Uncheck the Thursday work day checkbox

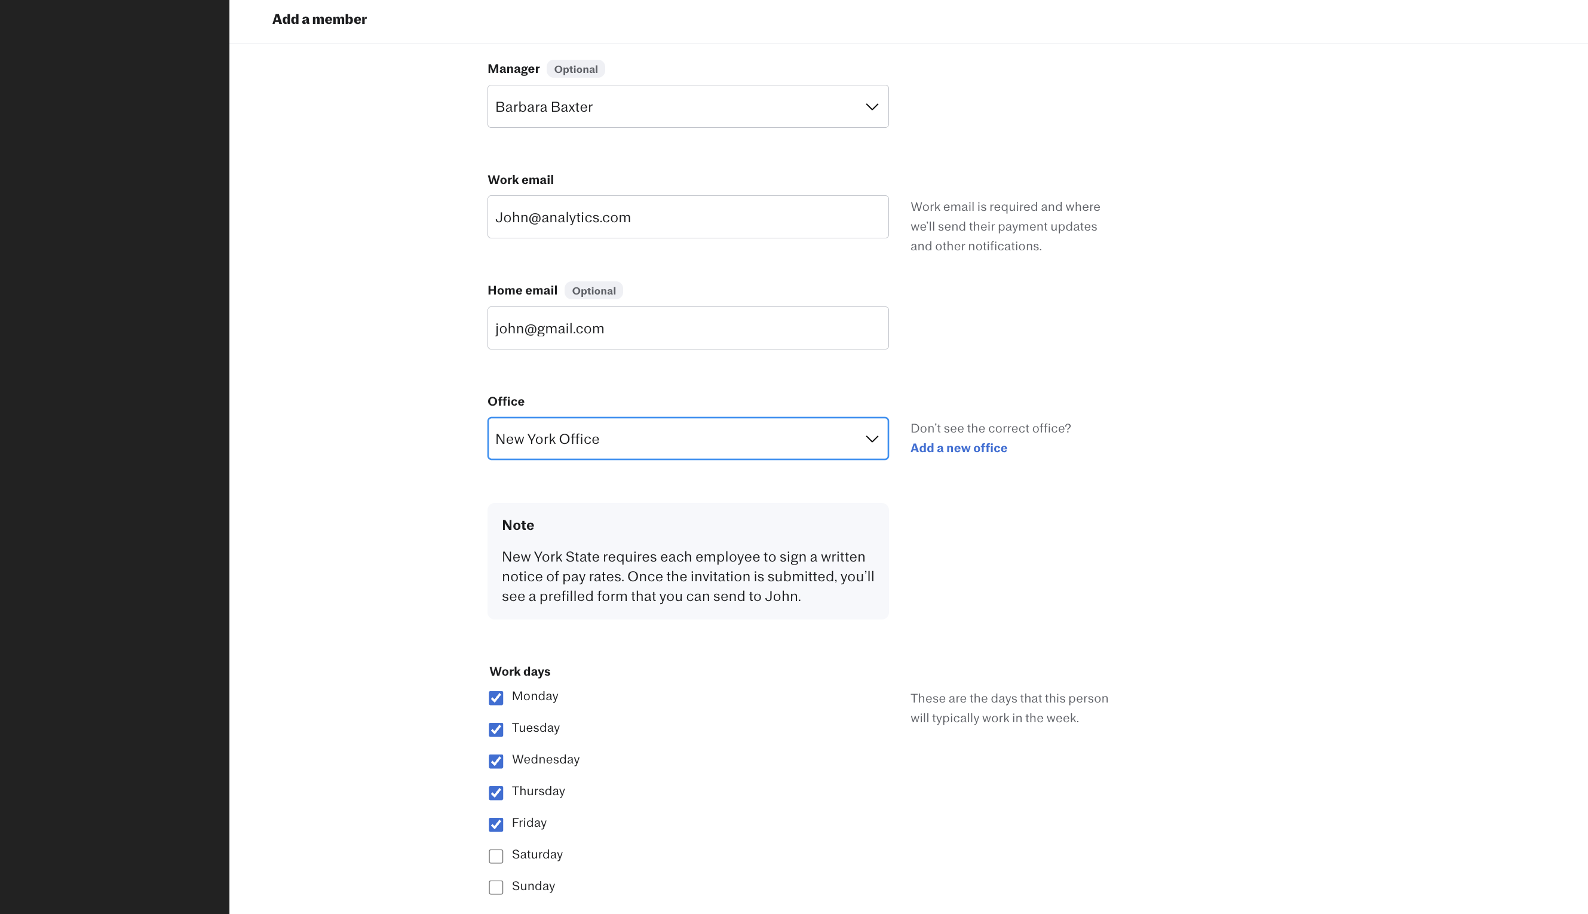(x=496, y=793)
